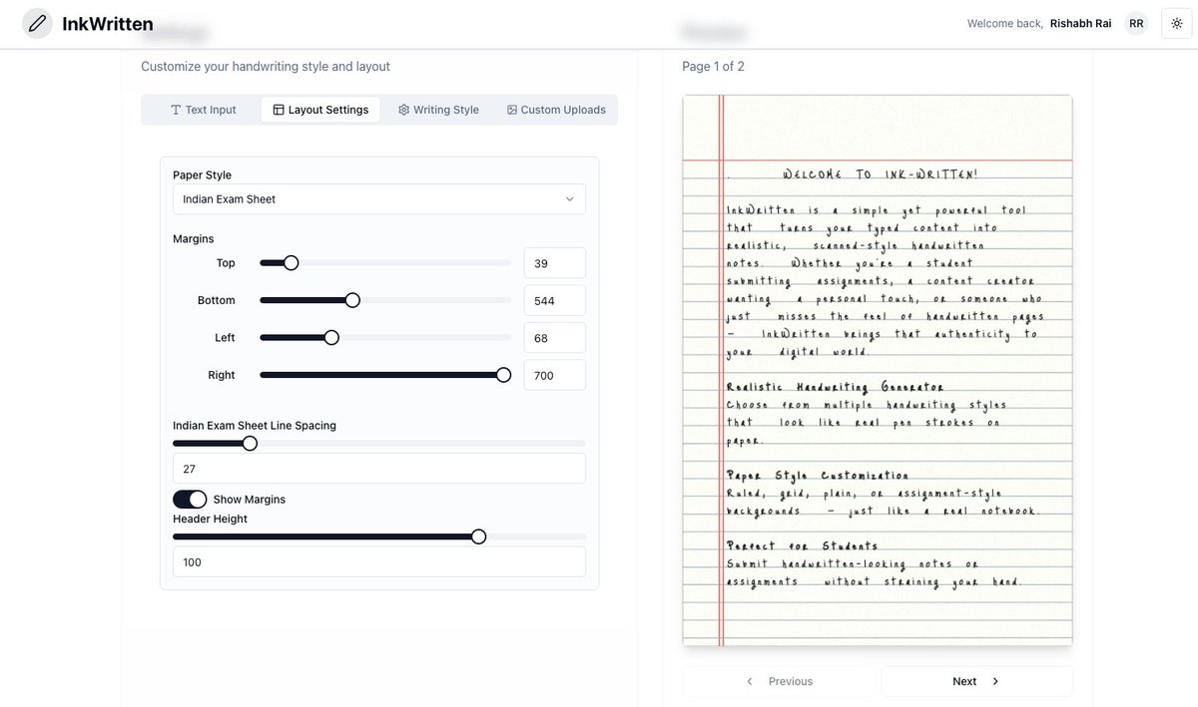Click the line spacing value field 27
The width and height of the screenshot is (1198, 707).
click(379, 469)
